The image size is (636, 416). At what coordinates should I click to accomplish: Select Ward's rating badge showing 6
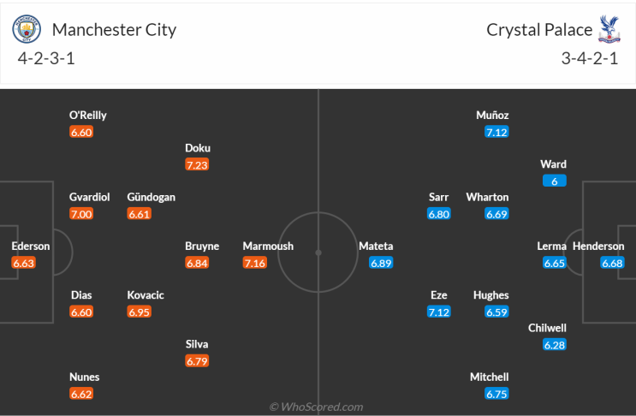click(x=554, y=181)
